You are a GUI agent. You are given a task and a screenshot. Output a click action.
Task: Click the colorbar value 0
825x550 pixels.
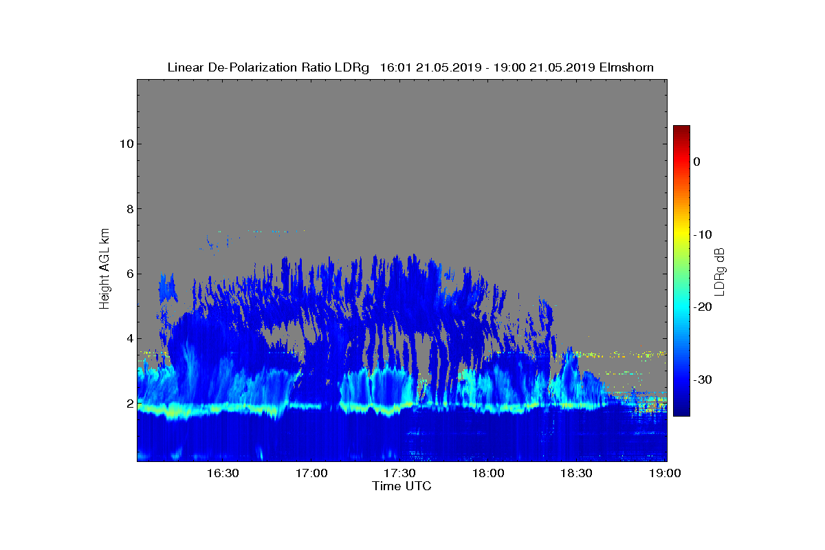(696, 162)
